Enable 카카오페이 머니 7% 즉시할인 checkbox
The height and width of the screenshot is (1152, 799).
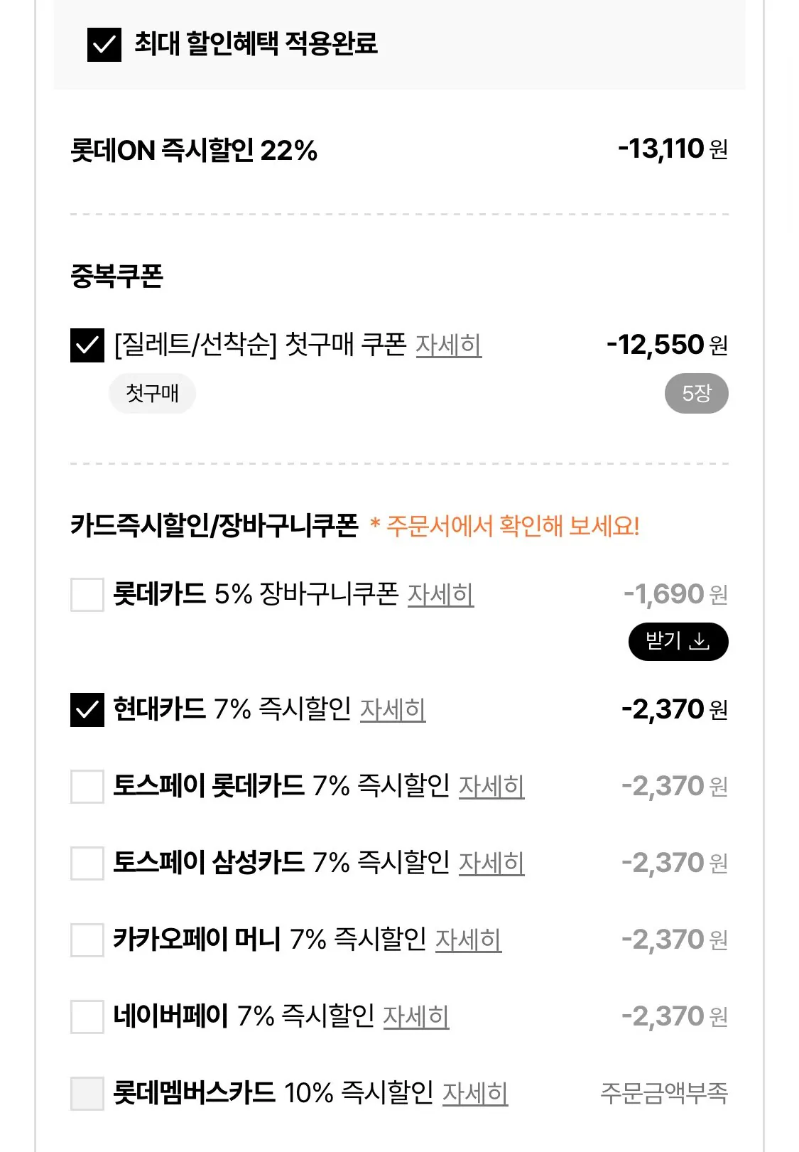tap(87, 940)
